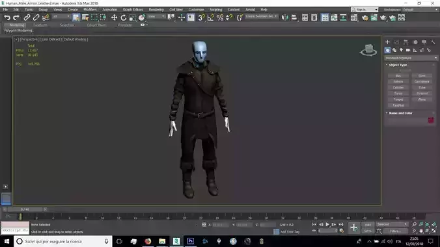Click the Select and Place icon
Viewport: 440px width, 247px height.
(x=142, y=18)
